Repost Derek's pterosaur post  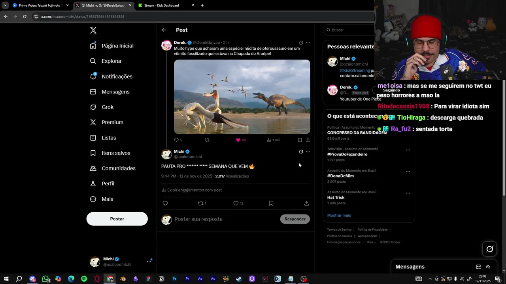(207, 140)
